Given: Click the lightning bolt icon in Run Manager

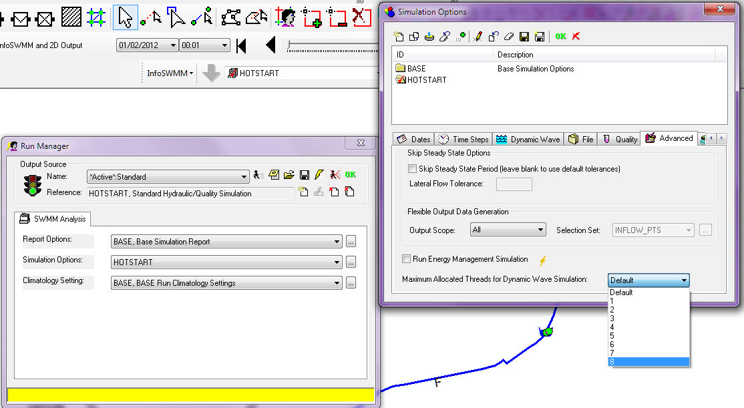Looking at the screenshot, I should click(x=319, y=174).
